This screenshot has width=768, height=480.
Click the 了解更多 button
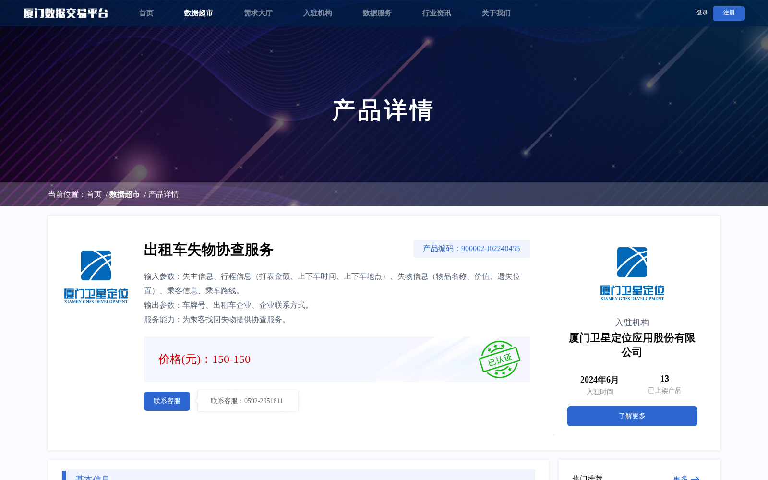pos(632,416)
